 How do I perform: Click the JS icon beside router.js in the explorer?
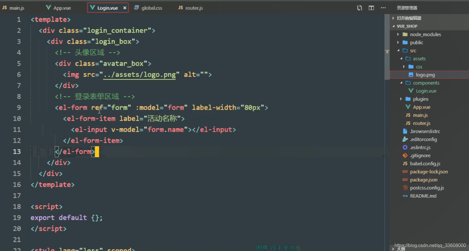tap(408, 123)
